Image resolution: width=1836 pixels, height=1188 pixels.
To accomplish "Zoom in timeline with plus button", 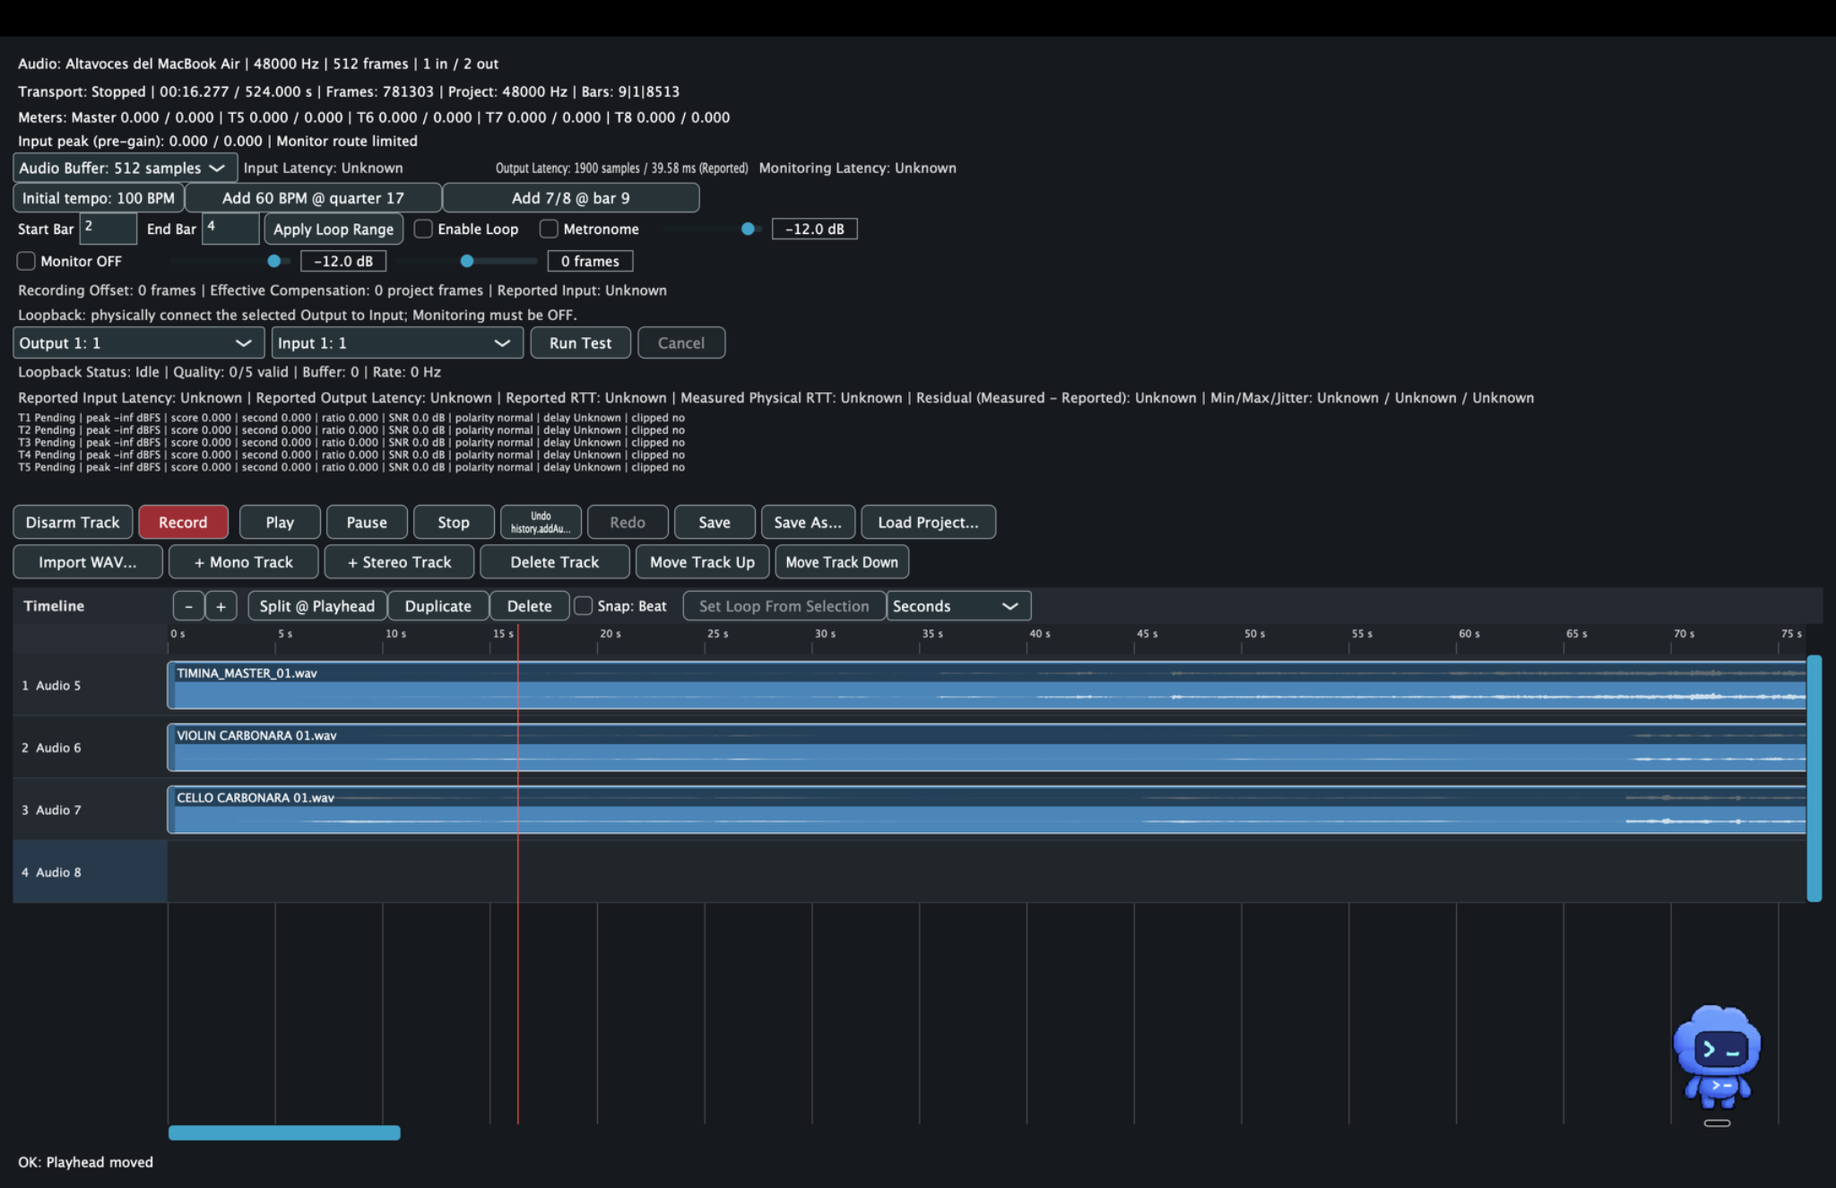I will point(221,606).
